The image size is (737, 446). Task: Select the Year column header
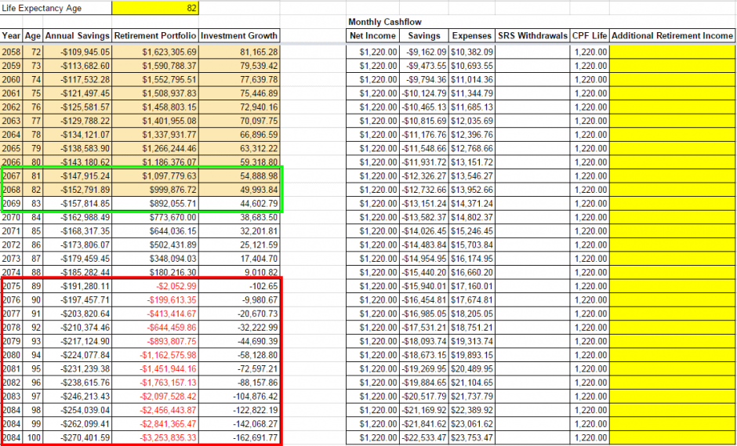(x=11, y=36)
